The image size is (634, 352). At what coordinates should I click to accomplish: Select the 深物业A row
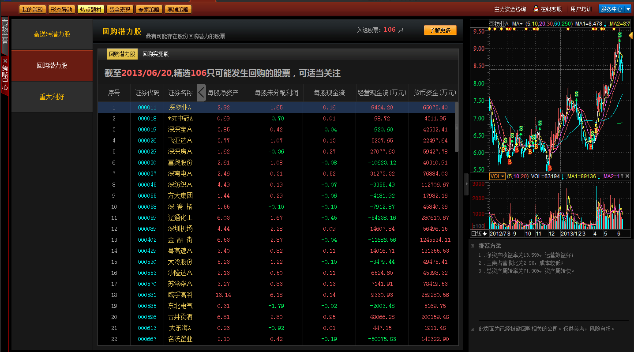coord(276,107)
